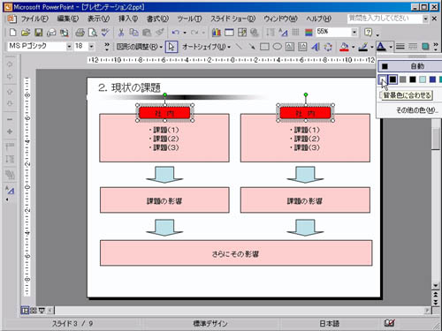The height and width of the screenshot is (331, 442).
Task: Open the 挿入 menu
Action: 128,19
